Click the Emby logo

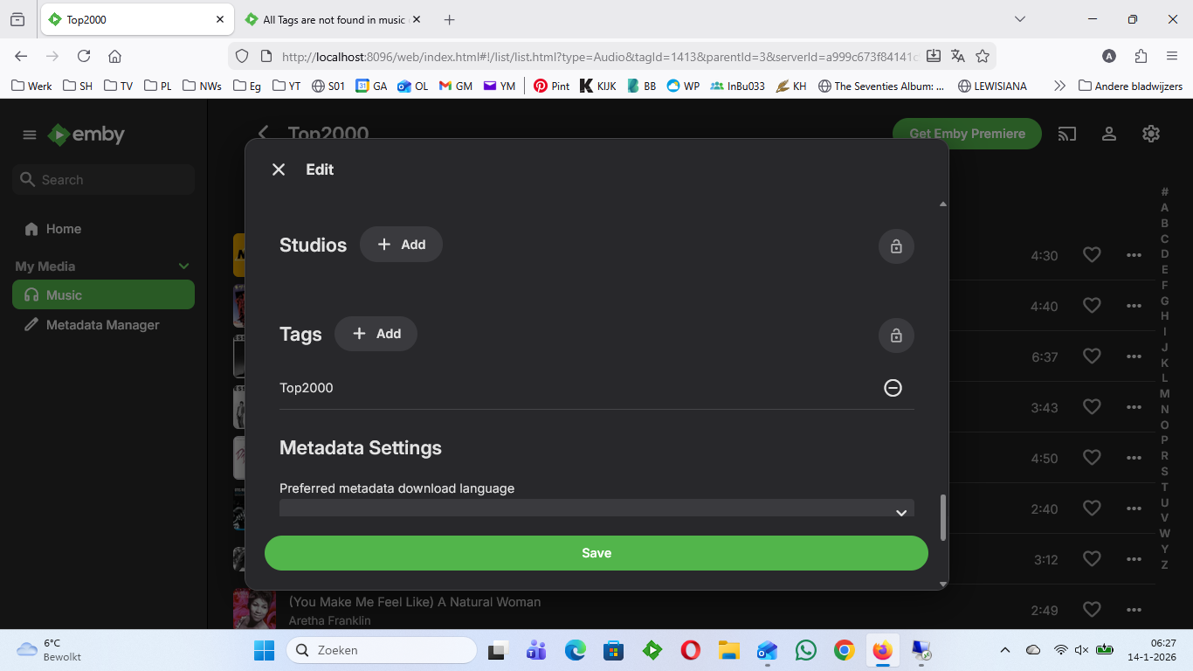(86, 135)
